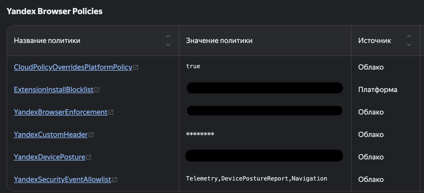Click external link icon beside ExtensionInstallBlocklist
The height and width of the screenshot is (193, 424).
click(97, 90)
